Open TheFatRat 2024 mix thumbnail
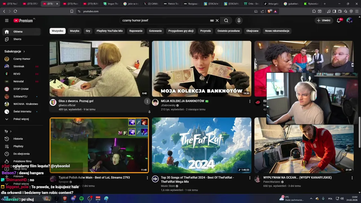Image resolution: width=361 pixels, height=203 pixels. coord(202,145)
